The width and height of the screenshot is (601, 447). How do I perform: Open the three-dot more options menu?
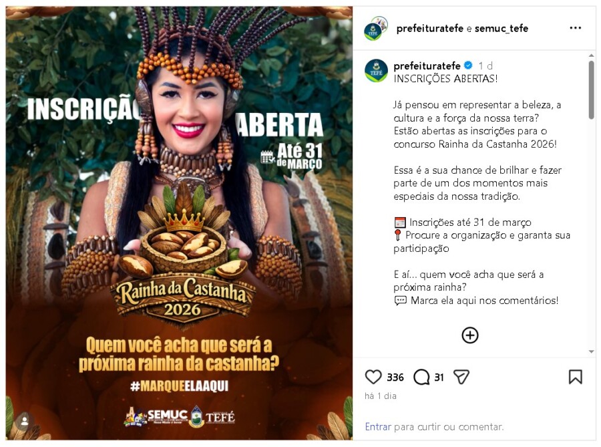tap(575, 27)
